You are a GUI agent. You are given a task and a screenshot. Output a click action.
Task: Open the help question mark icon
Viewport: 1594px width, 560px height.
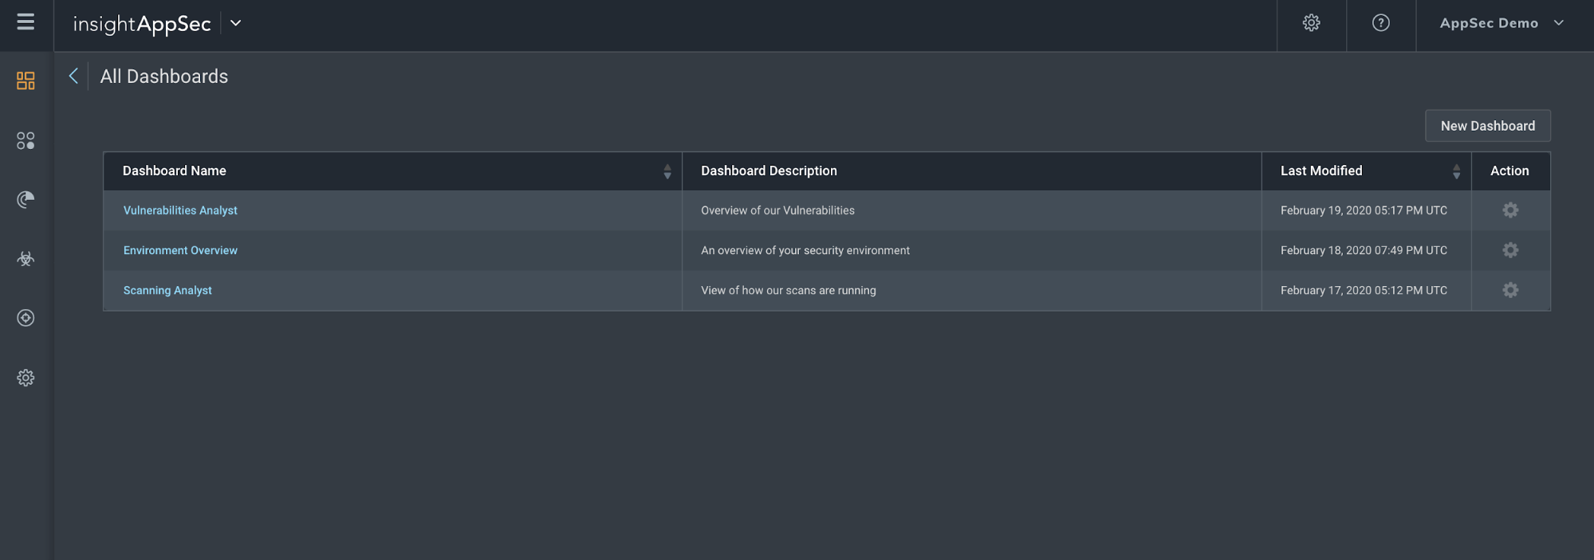(x=1380, y=23)
